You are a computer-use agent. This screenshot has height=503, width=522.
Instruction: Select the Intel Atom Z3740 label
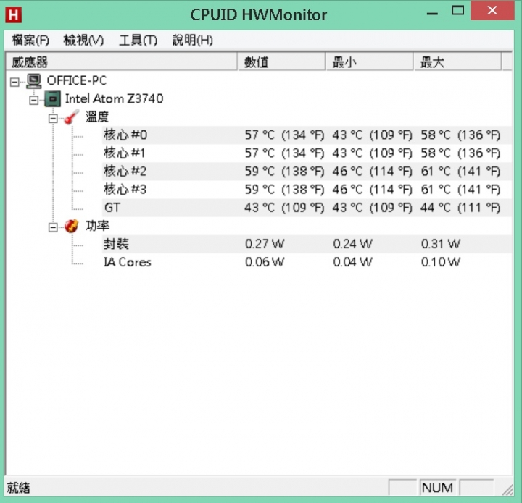(x=115, y=98)
